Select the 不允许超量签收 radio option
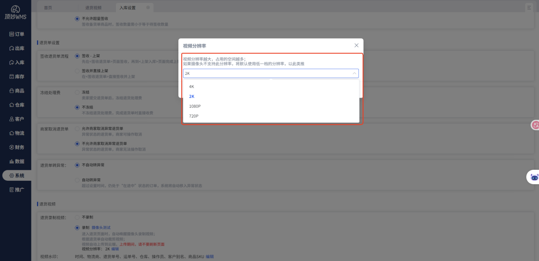The width and height of the screenshot is (539, 261). click(x=77, y=19)
